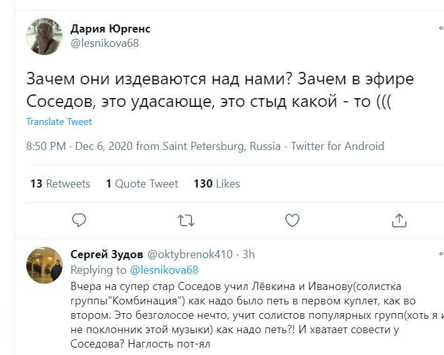
Task: Click the share tweet icon
Action: [399, 220]
